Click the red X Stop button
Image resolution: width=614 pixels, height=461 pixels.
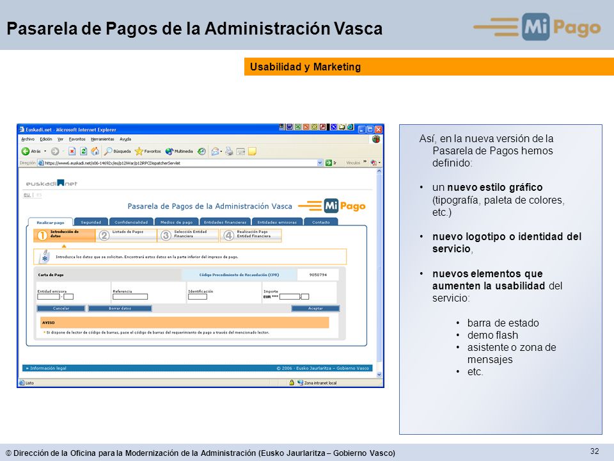pyautogui.click(x=72, y=151)
